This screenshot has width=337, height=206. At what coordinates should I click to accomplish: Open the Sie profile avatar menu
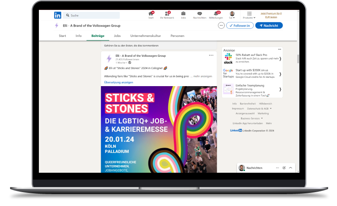[232, 15]
